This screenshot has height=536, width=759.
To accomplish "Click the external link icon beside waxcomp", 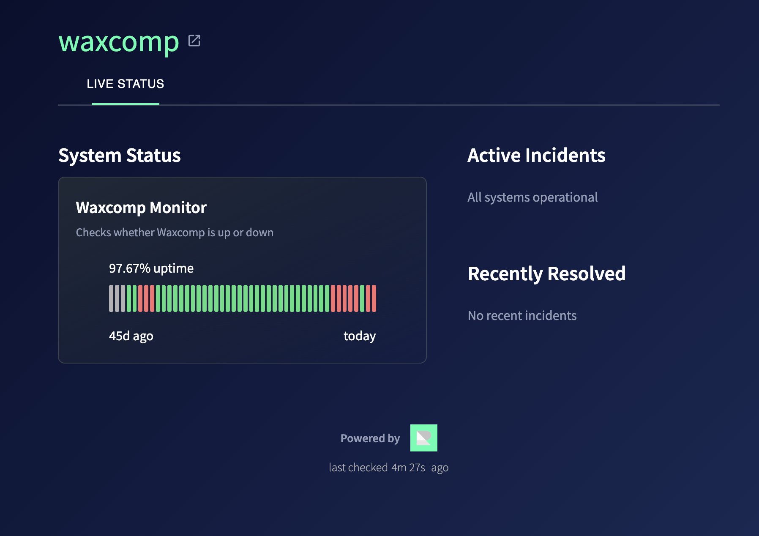I will click(x=194, y=41).
